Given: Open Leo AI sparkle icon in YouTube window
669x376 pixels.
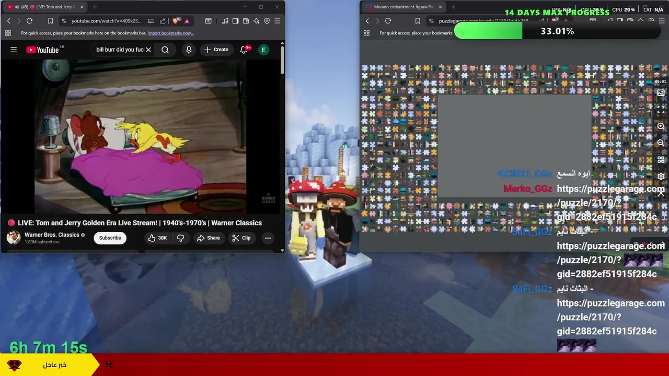Looking at the screenshot, I should pos(256,21).
